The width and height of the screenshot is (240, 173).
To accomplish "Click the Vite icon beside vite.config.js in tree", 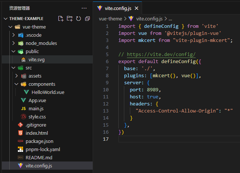I will coord(20,166).
